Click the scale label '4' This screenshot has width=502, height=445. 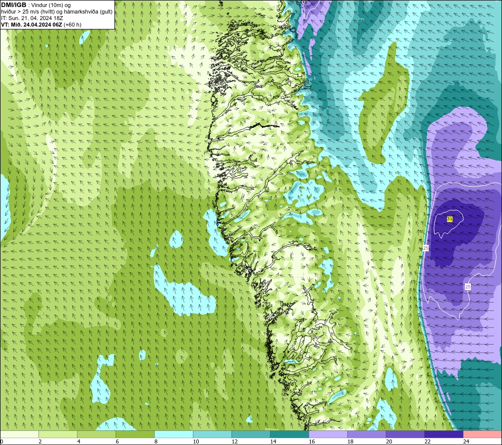pyautogui.click(x=79, y=441)
